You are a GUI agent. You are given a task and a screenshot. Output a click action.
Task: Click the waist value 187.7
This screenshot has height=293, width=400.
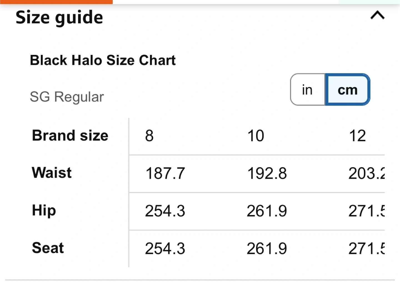click(165, 173)
